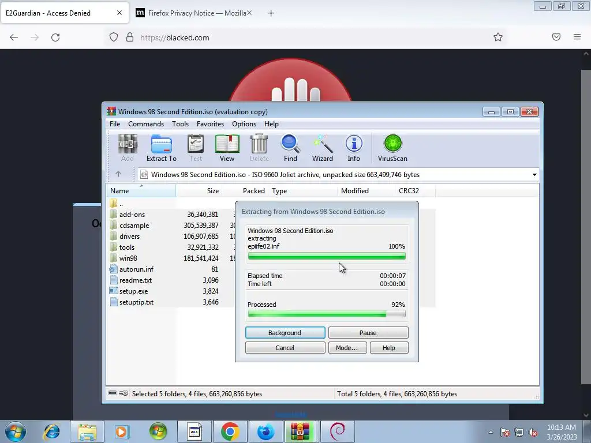Image resolution: width=591 pixels, height=443 pixels.
Task: Click the Background button in extraction dialog
Action: [285, 333]
